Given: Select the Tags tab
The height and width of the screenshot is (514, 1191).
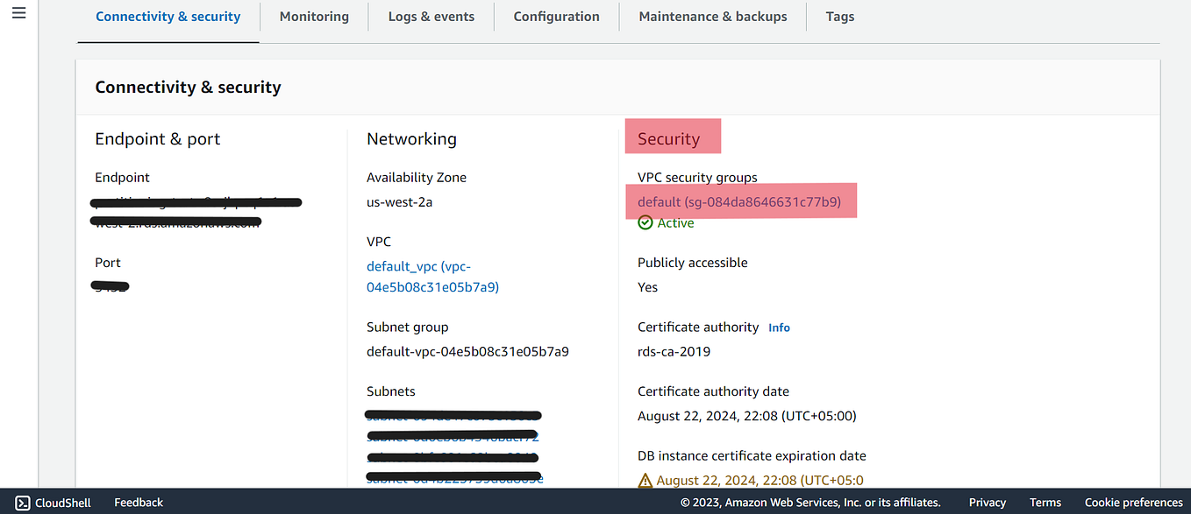Looking at the screenshot, I should (x=839, y=16).
